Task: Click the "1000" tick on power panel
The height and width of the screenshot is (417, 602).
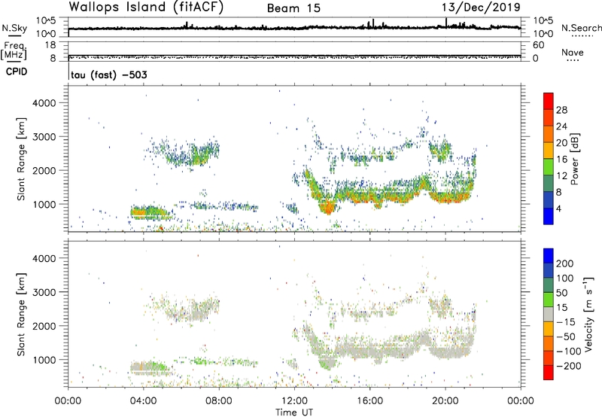Action: (x=44, y=204)
